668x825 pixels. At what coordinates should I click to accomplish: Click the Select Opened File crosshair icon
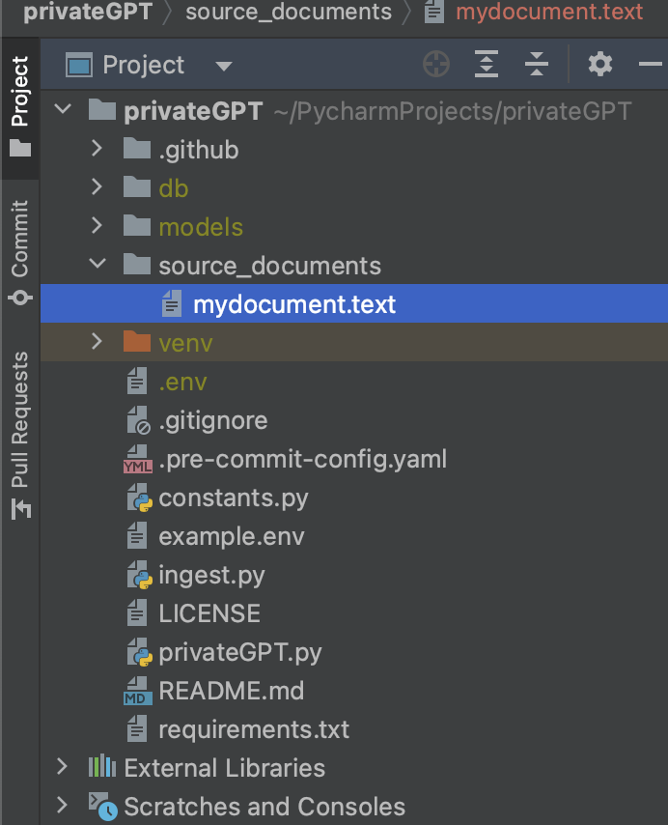click(436, 65)
